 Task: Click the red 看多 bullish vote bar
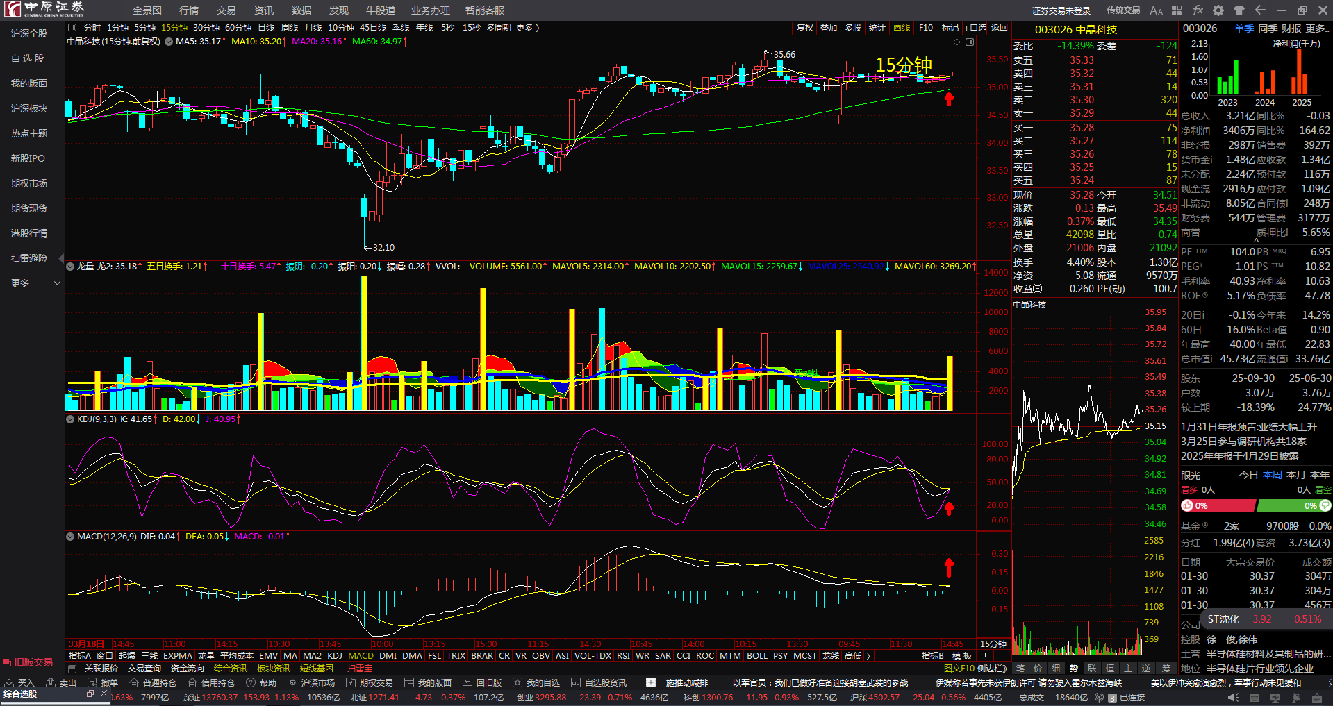click(x=1218, y=506)
